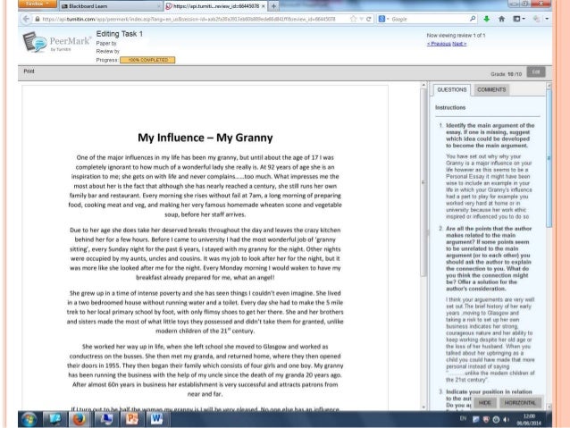The width and height of the screenshot is (570, 428).
Task: Open the green Downloads arrow
Action: pos(486,19)
